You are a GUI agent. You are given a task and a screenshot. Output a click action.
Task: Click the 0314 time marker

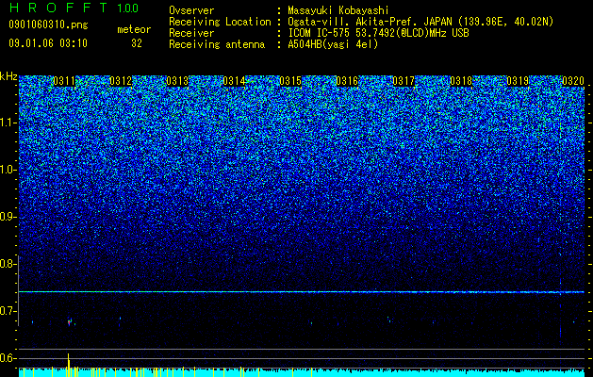pos(234,81)
